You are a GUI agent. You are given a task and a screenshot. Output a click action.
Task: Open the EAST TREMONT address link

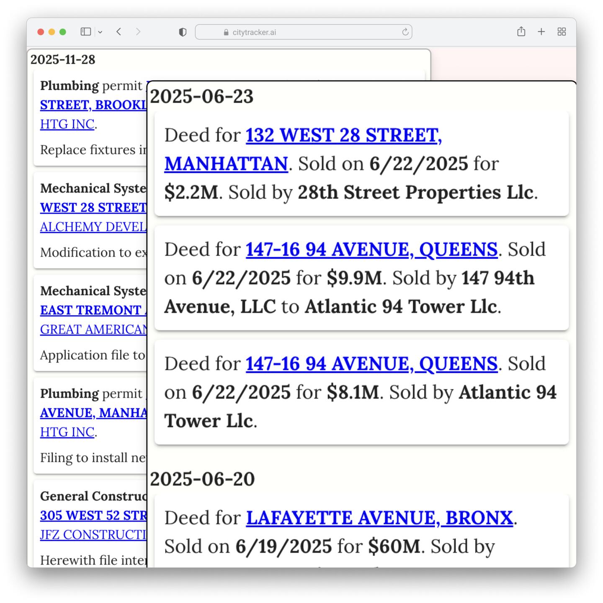pos(93,310)
